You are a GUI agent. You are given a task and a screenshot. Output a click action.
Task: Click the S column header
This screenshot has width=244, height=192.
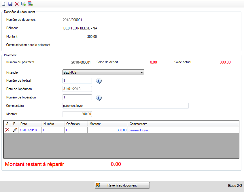(x=7, y=124)
